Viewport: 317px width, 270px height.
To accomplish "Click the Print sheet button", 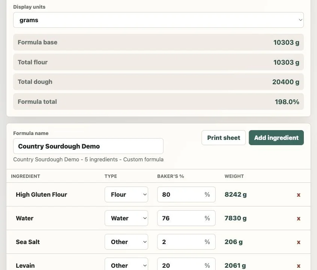I will point(223,138).
